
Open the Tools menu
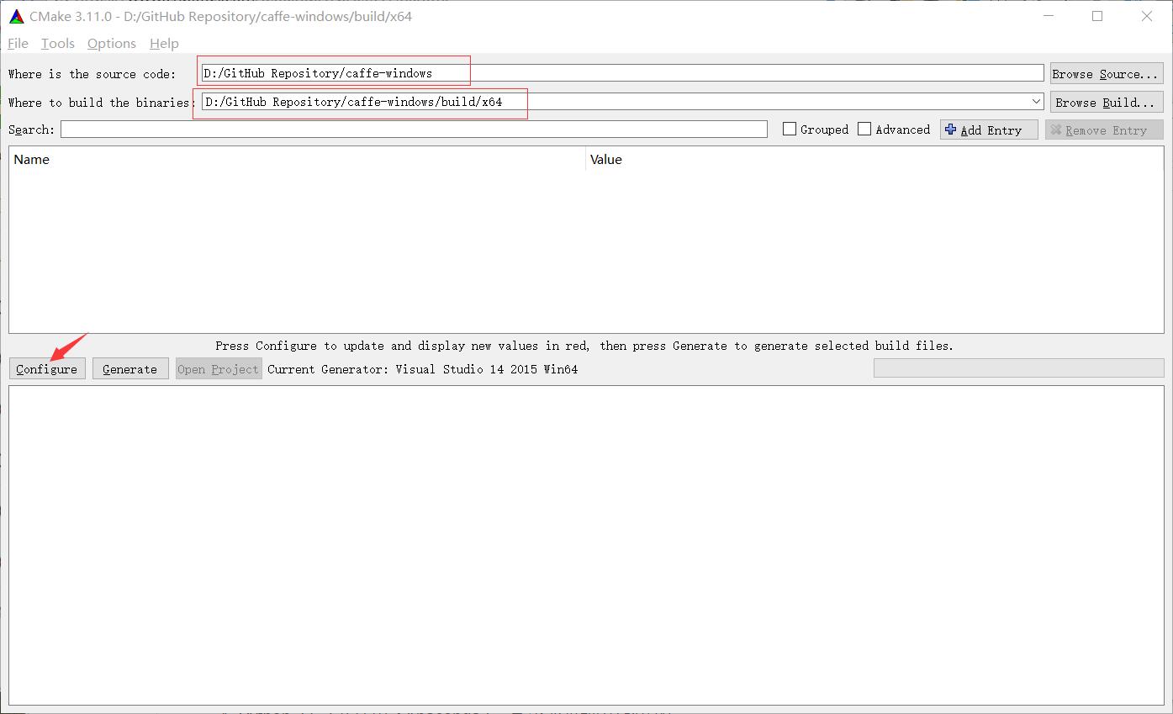(x=58, y=44)
